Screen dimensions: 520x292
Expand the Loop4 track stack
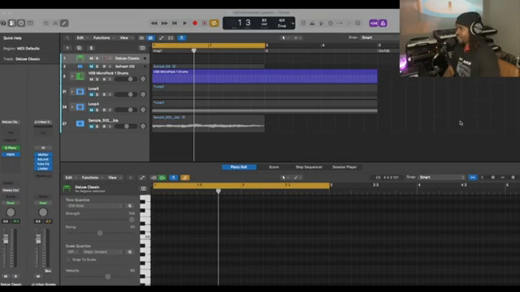[x=72, y=107]
